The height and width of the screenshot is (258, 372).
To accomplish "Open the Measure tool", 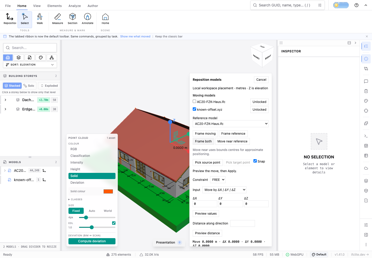I will tap(58, 19).
